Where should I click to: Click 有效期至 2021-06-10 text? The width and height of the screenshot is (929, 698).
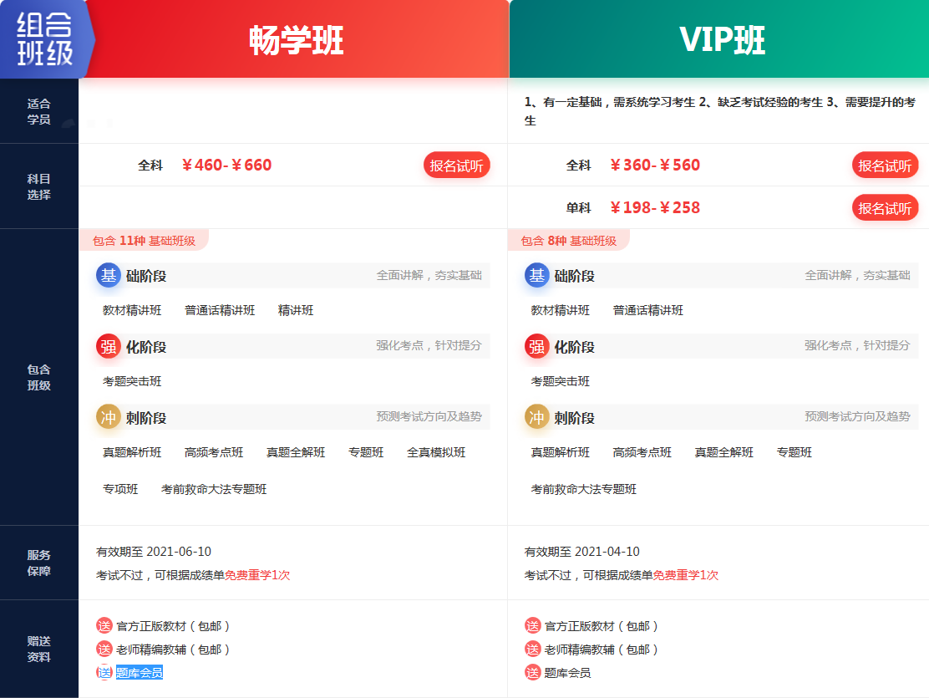[154, 552]
